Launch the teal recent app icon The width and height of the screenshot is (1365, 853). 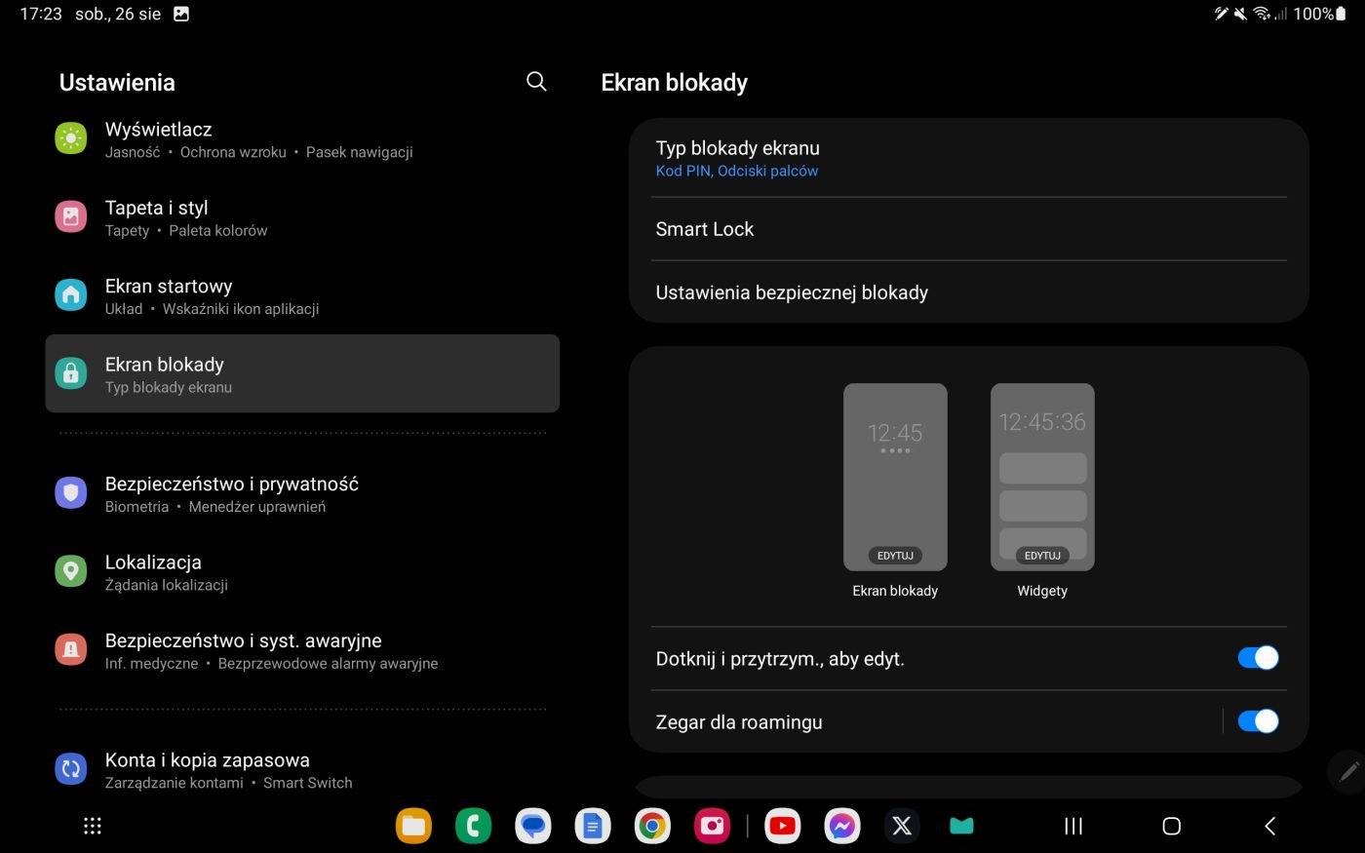961,827
